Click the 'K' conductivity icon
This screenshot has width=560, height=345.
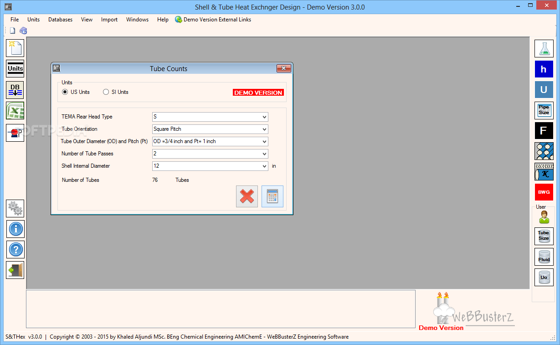point(544,172)
